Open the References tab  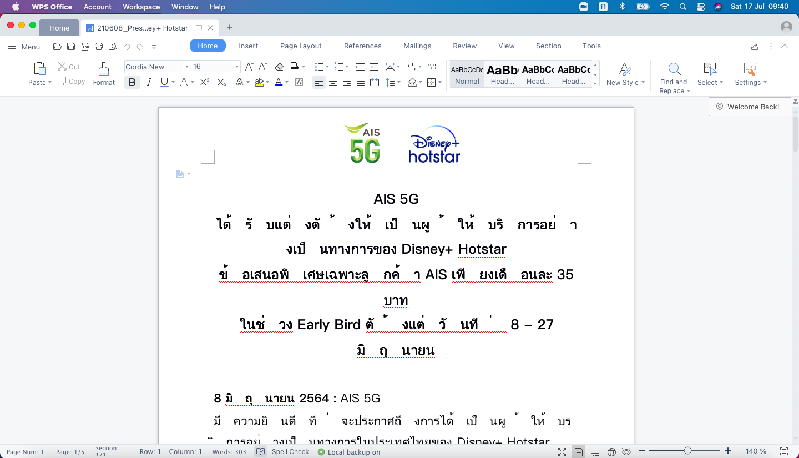pos(362,46)
